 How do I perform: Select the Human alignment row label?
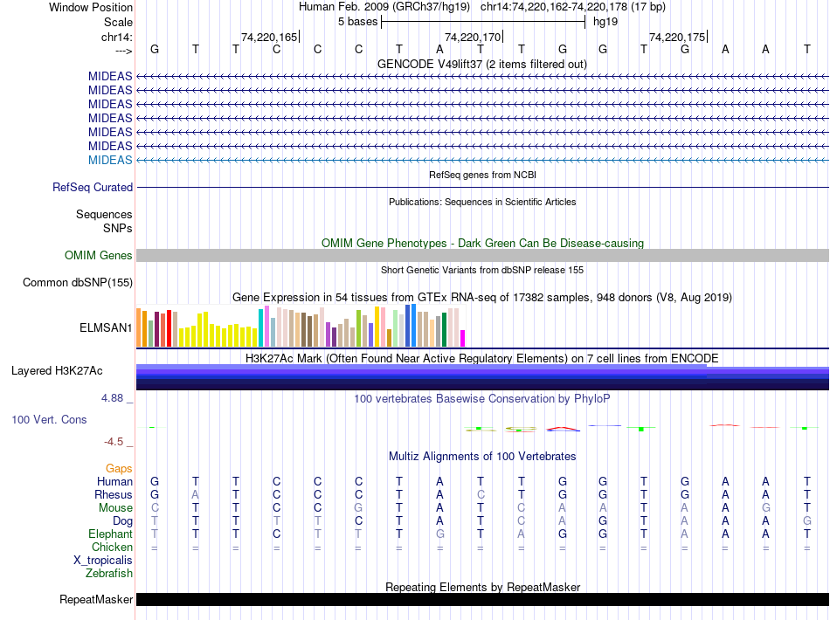tap(114, 482)
